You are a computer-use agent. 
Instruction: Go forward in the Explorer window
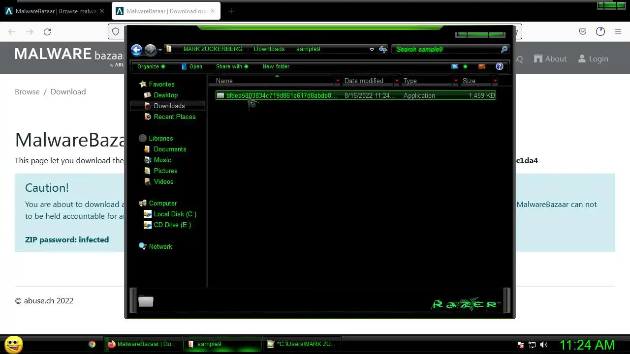pos(150,50)
